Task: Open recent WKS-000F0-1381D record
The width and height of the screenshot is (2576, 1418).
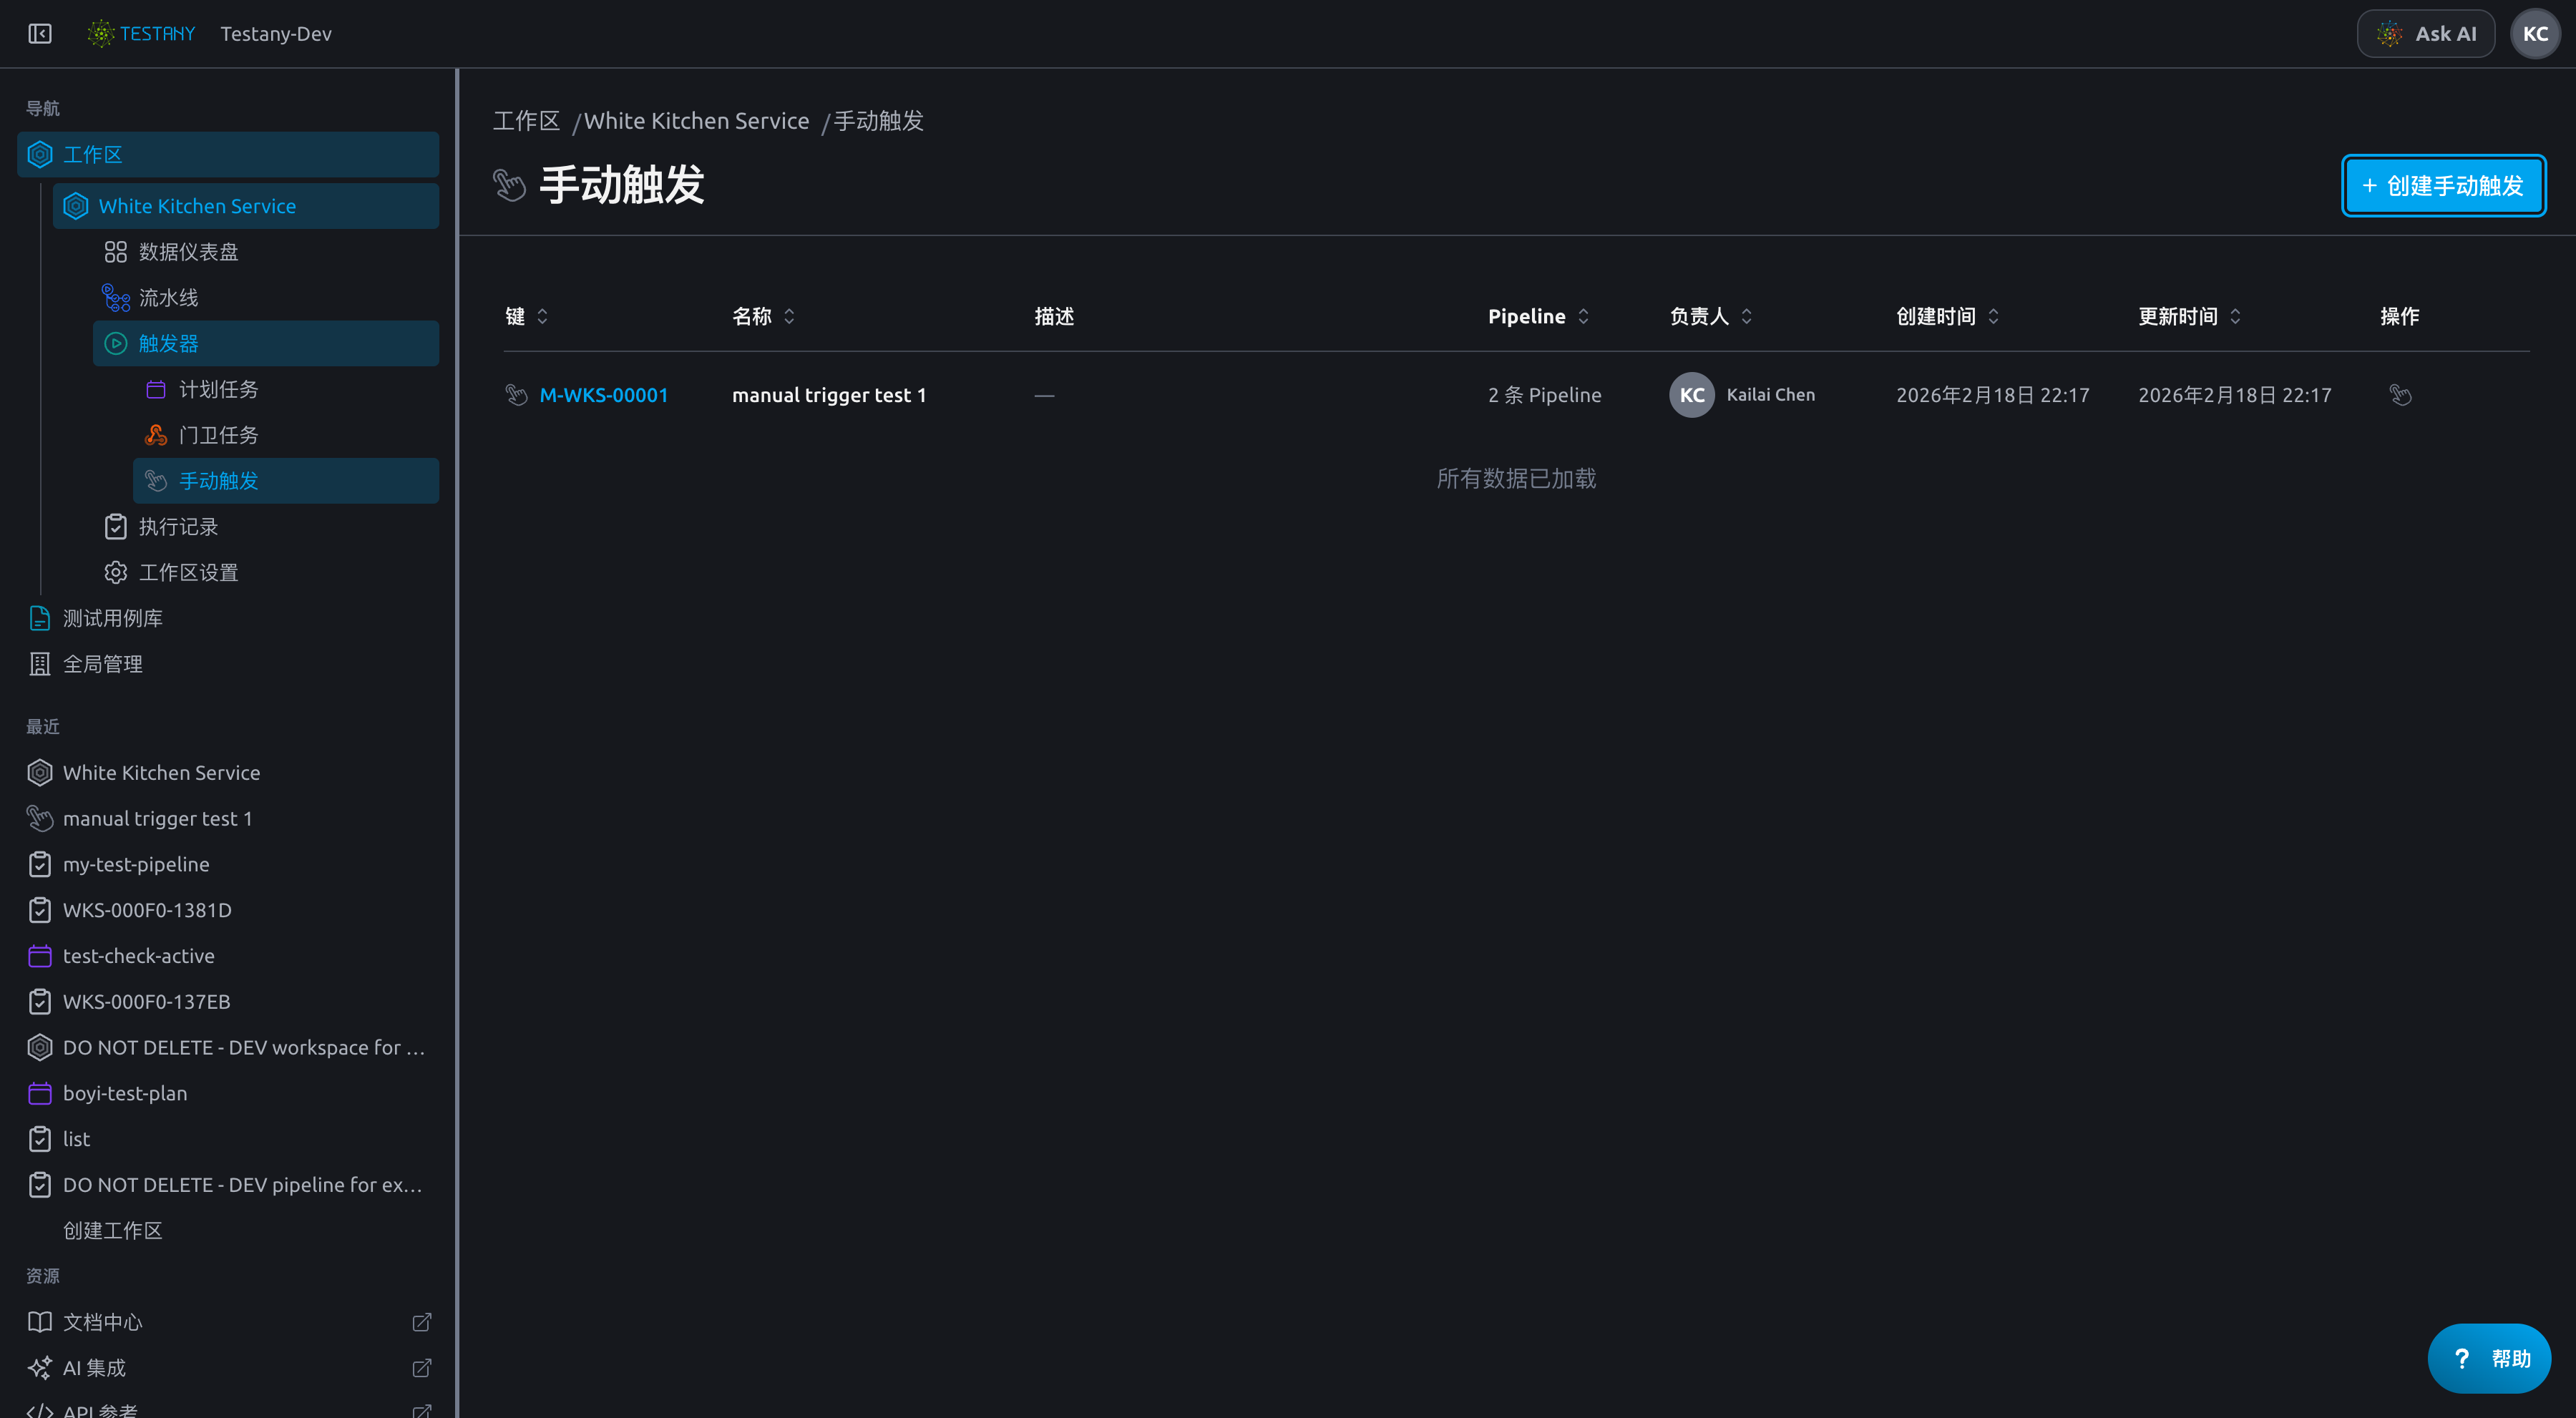Action: click(147, 911)
